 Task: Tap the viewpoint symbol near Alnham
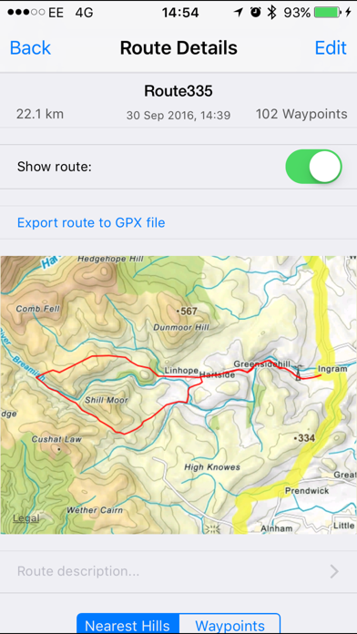212,528
